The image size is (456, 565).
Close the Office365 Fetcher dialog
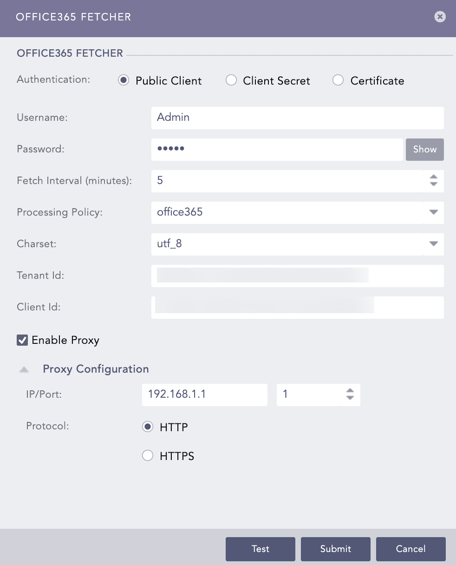(x=439, y=16)
